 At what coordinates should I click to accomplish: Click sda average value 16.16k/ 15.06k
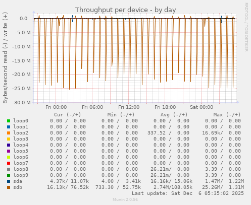pos(171,181)
